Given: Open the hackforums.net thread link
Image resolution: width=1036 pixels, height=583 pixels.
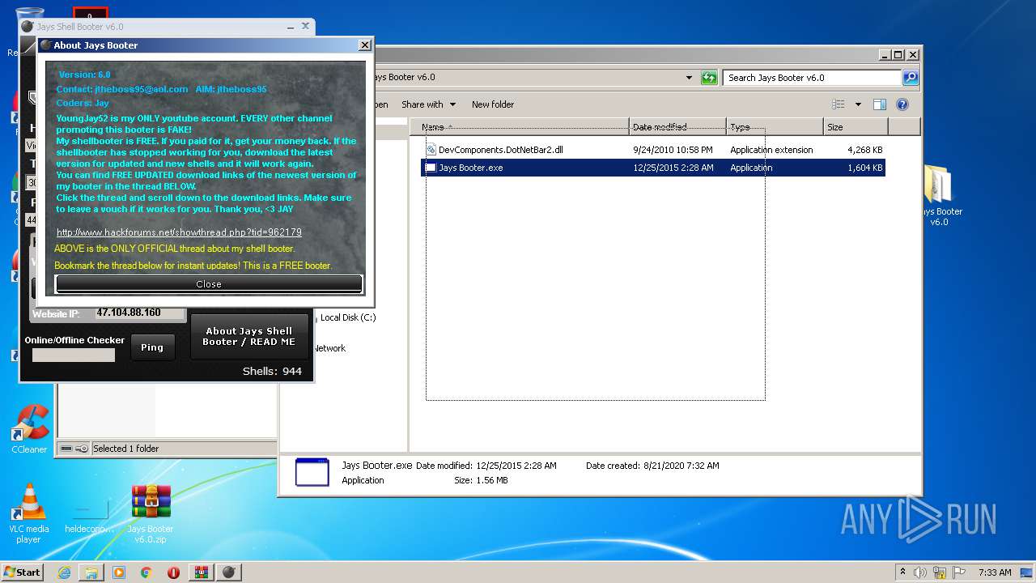Looking at the screenshot, I should coord(179,232).
